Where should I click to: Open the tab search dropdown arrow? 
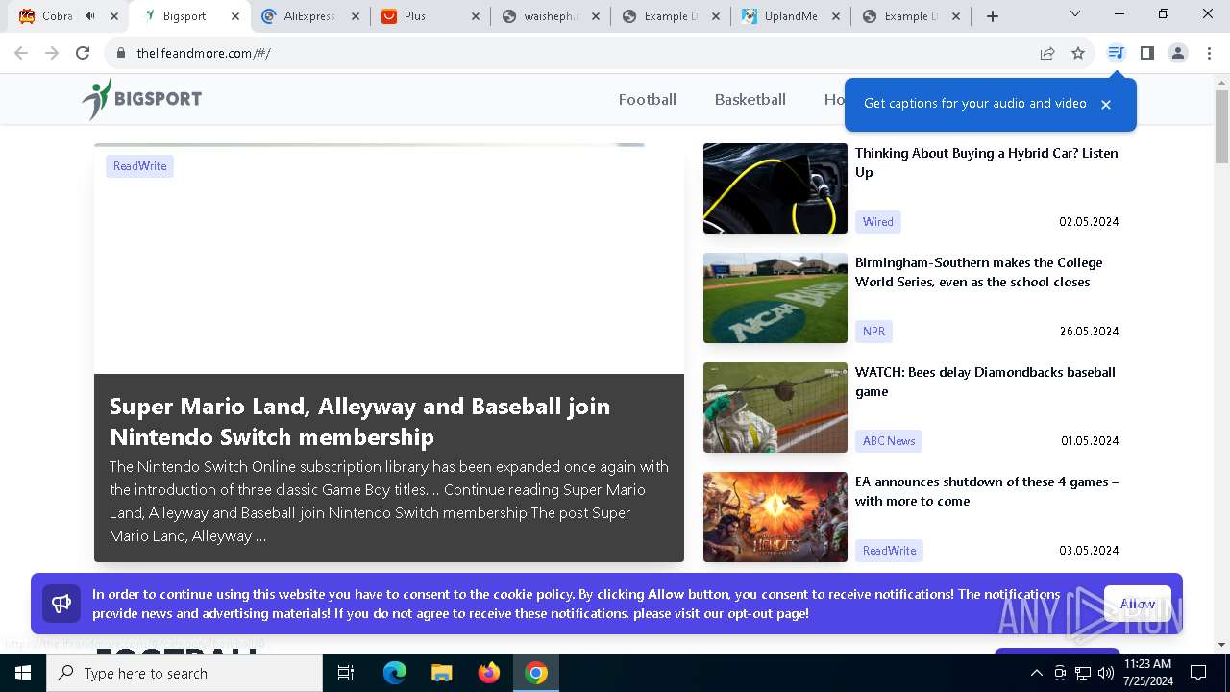pos(1074,14)
